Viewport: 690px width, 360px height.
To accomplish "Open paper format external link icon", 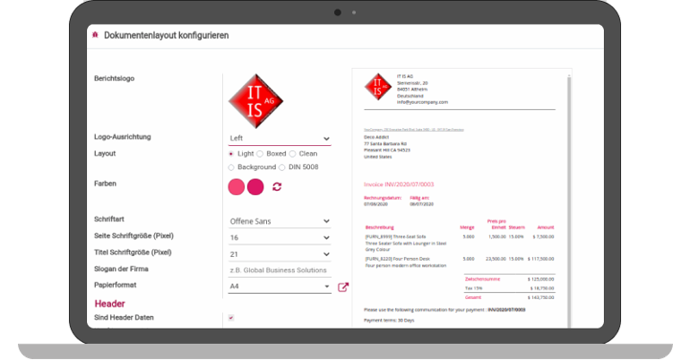I will coord(342,287).
